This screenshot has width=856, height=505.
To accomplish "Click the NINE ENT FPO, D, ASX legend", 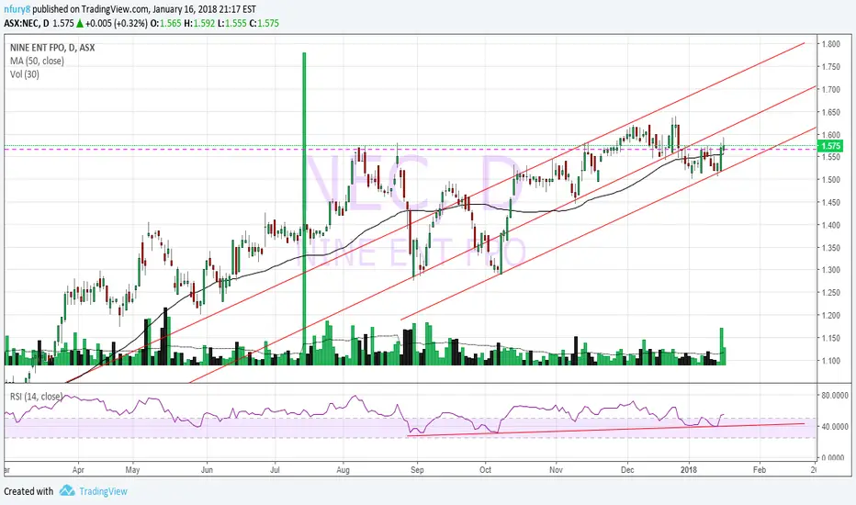I will pos(52,48).
